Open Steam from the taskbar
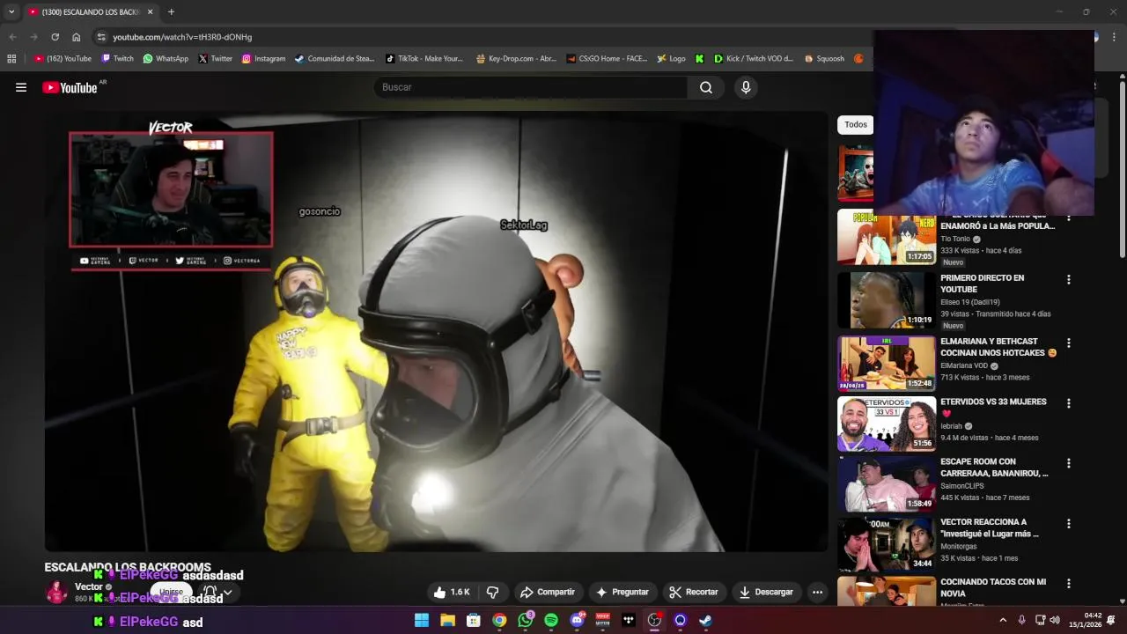1127x634 pixels. click(x=706, y=620)
